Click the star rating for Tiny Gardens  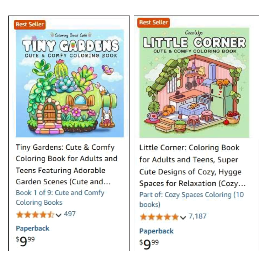(x=35, y=215)
